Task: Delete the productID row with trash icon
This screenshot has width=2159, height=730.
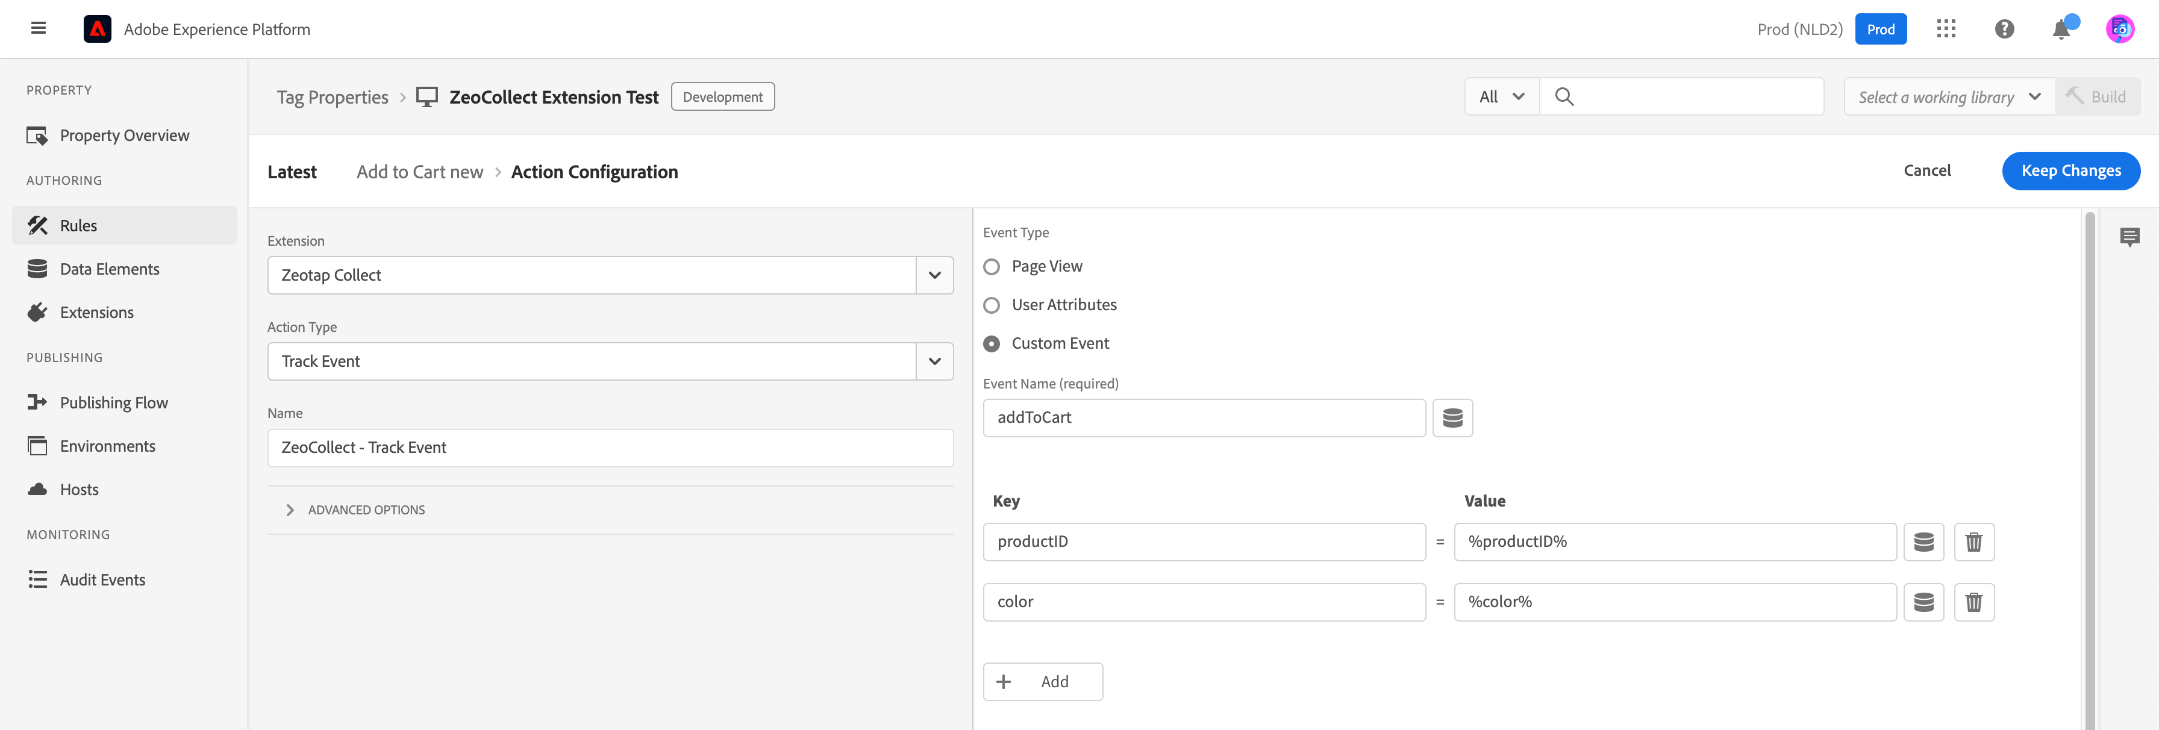Action: coord(1974,542)
